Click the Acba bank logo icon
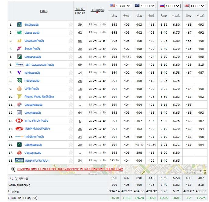Image resolution: width=209 pixels, height=202 pixels. pyautogui.click(x=19, y=32)
